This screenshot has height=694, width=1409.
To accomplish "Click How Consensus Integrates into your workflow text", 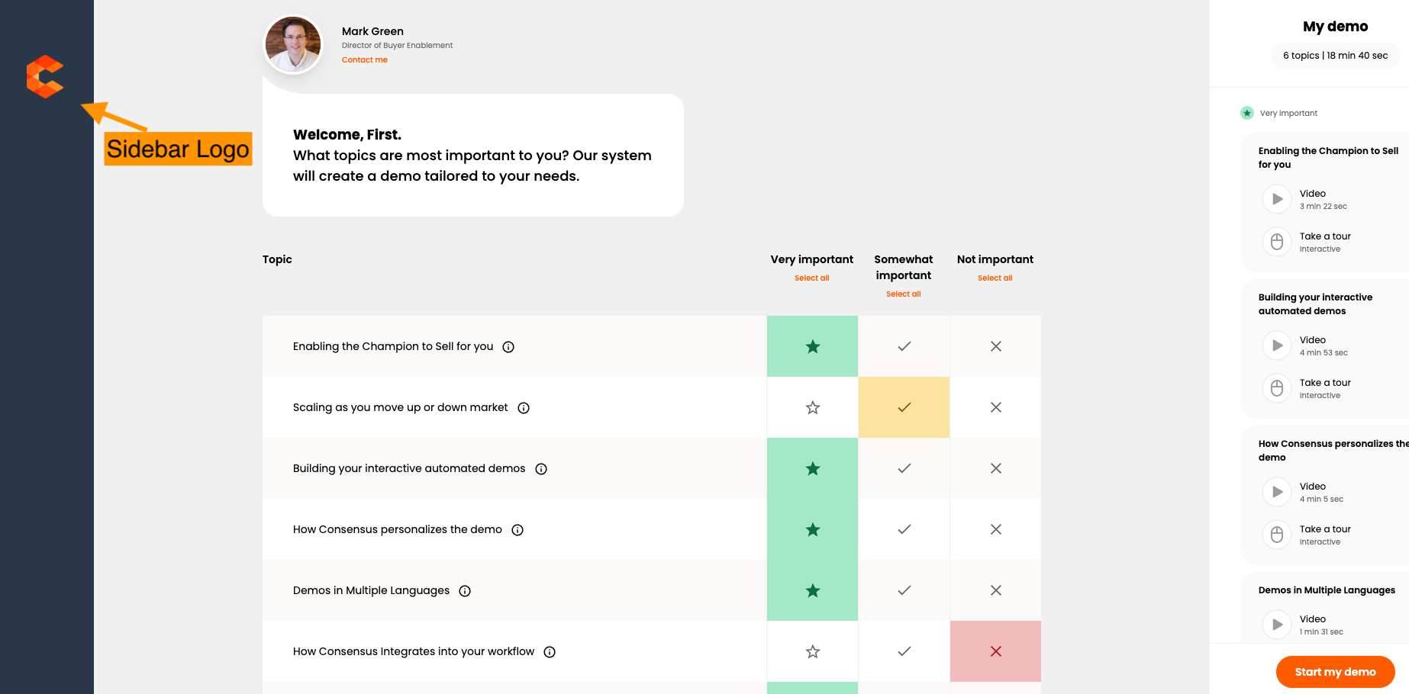I will pos(414,651).
